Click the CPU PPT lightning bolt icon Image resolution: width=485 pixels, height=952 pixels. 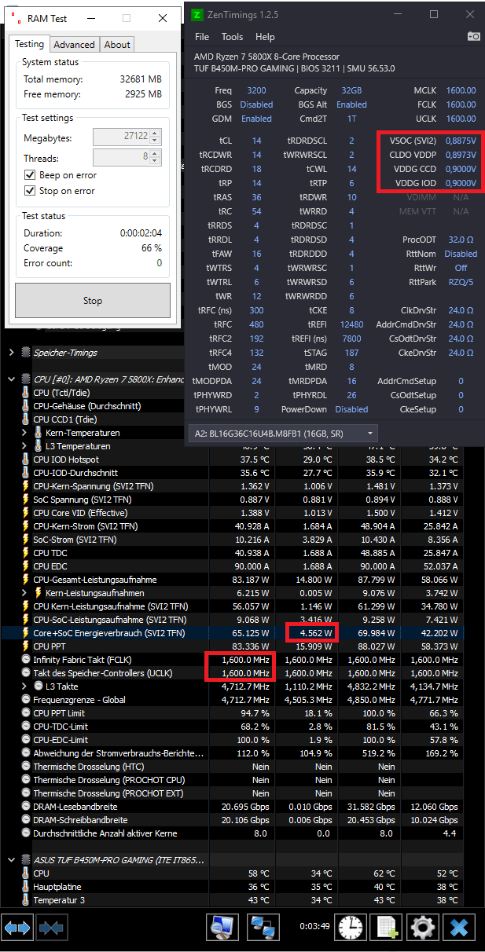pos(27,646)
